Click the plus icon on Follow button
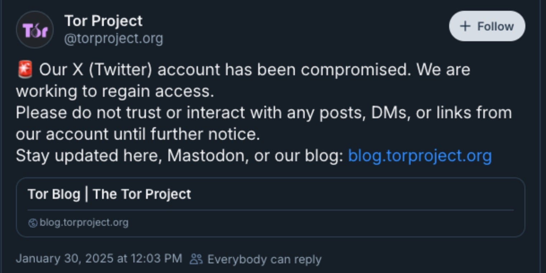The image size is (546, 273). 465,26
